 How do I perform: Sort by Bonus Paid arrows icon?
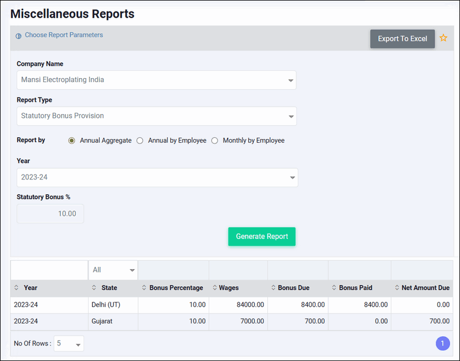coord(334,288)
